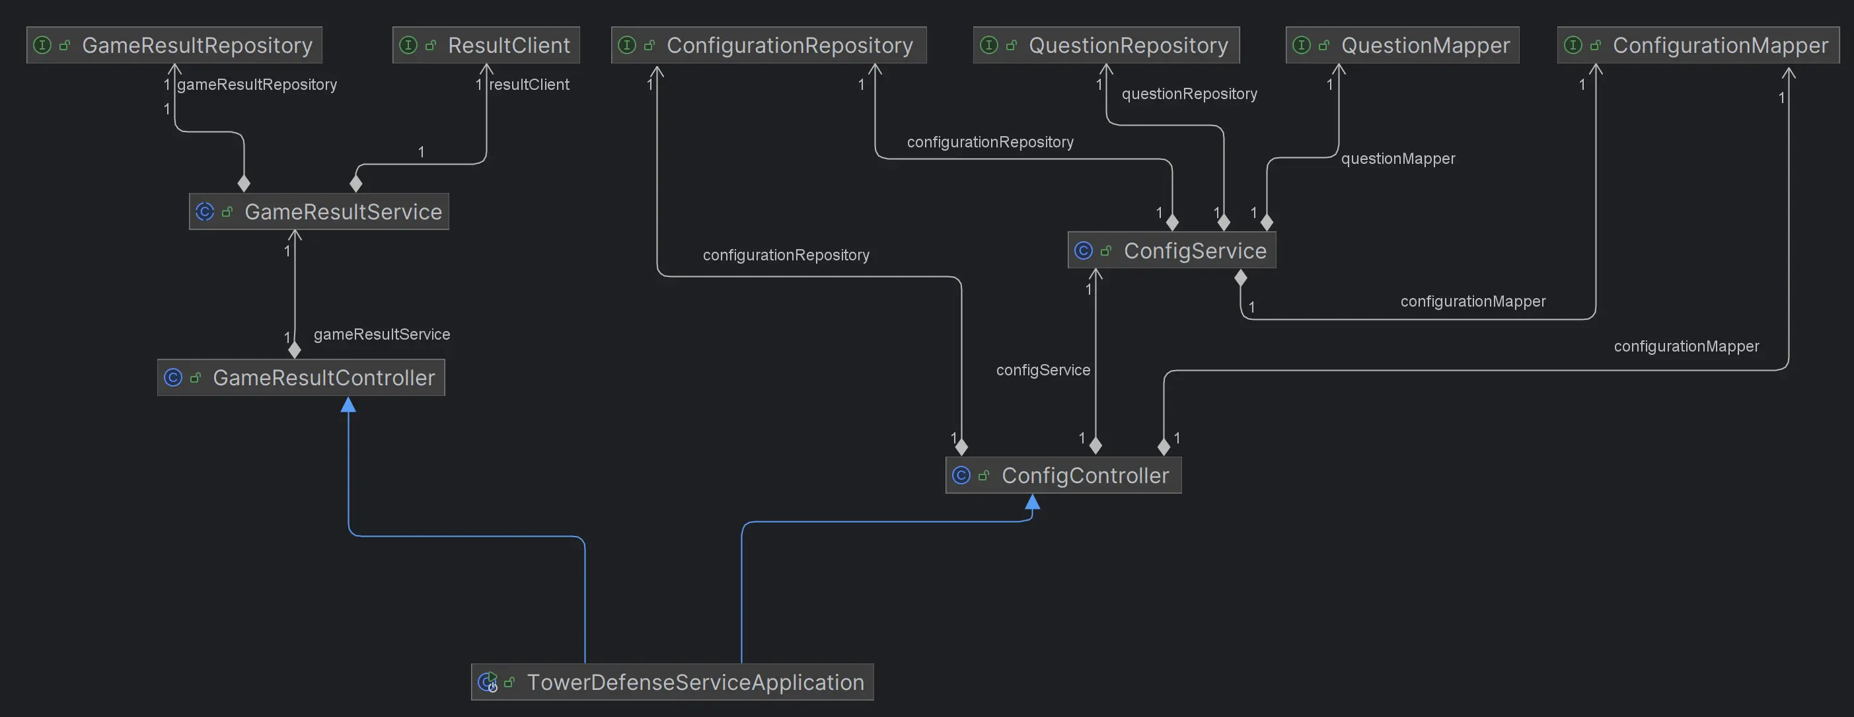Click the class icon of GameResultController
The height and width of the screenshot is (717, 1854).
pyautogui.click(x=172, y=377)
